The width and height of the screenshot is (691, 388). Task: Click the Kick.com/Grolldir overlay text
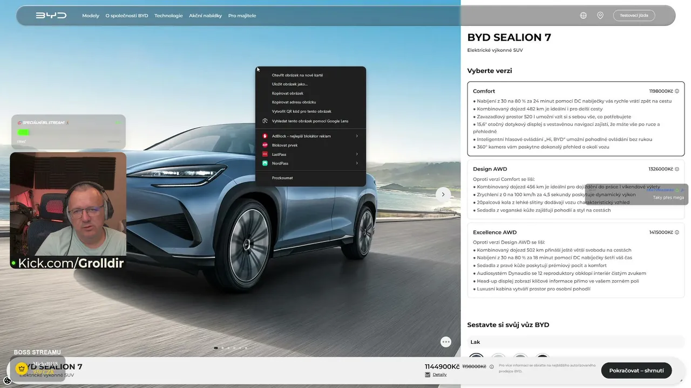(x=71, y=263)
